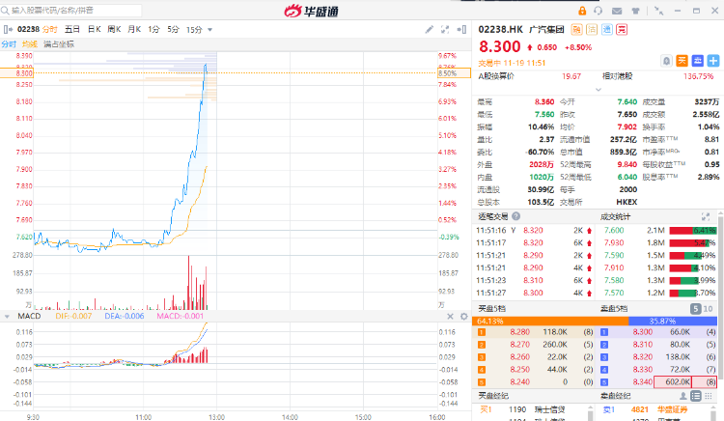724x421 pixels.
Task: Click ask level 5 quantity 602.0K
Action: [x=678, y=381]
